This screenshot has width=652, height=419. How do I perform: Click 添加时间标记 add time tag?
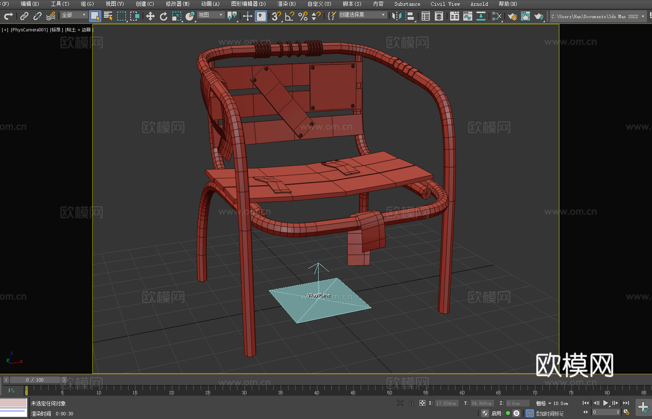click(x=549, y=414)
